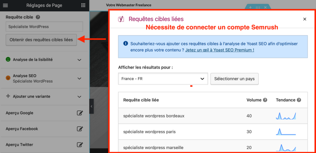Click the Tendance column help icon
316x153 pixels.
tap(299, 100)
